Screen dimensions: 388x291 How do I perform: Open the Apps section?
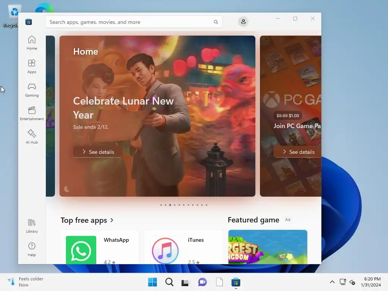point(32,66)
